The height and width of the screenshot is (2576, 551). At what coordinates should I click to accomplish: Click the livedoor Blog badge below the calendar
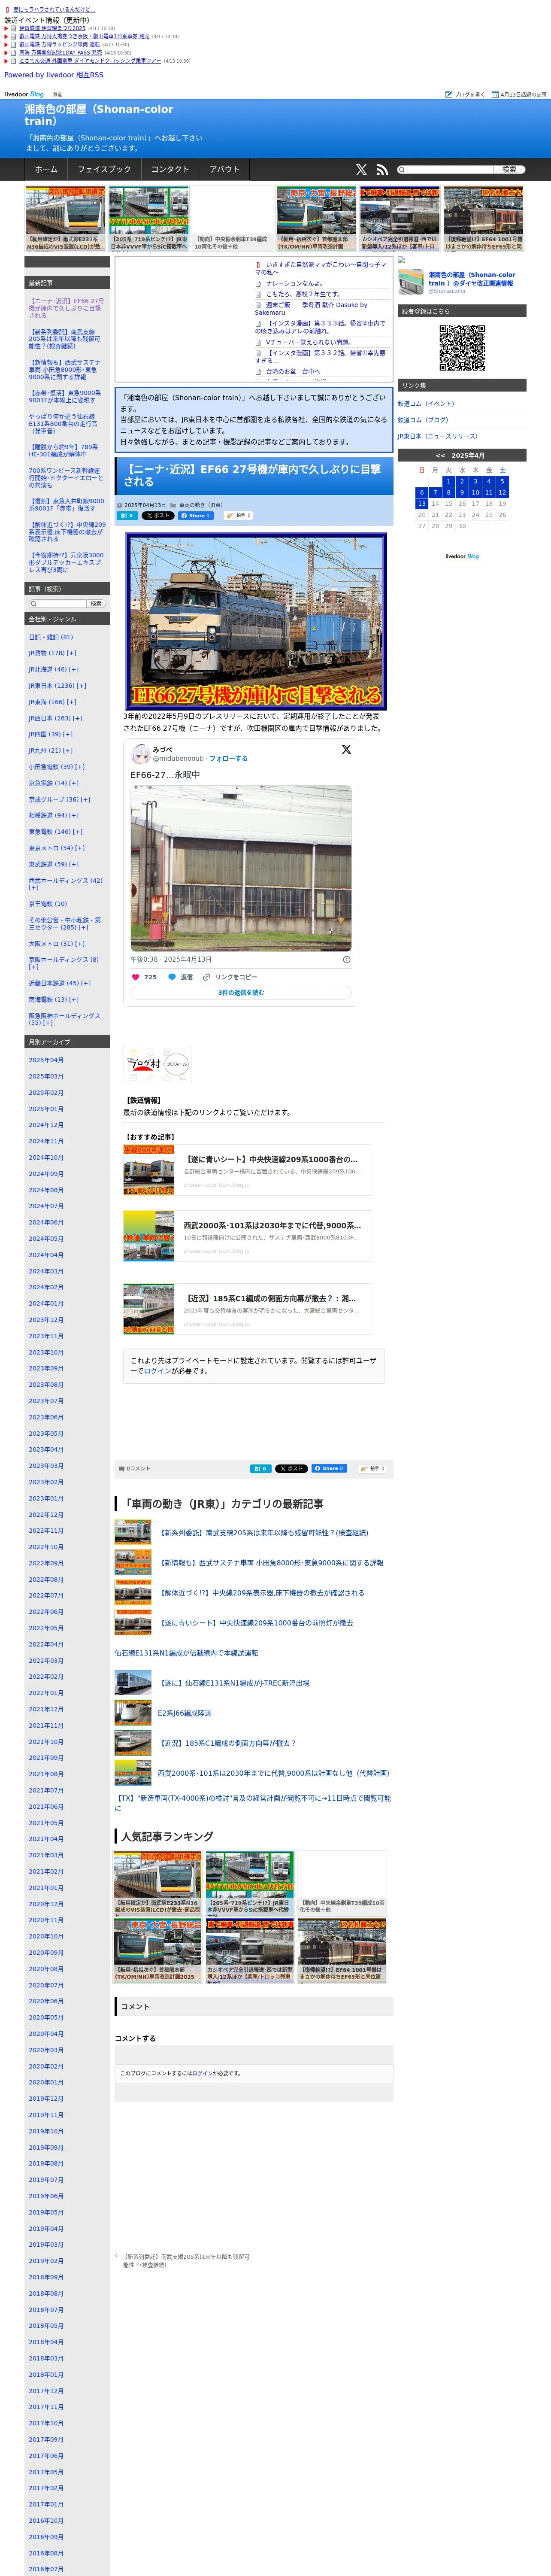(x=462, y=556)
